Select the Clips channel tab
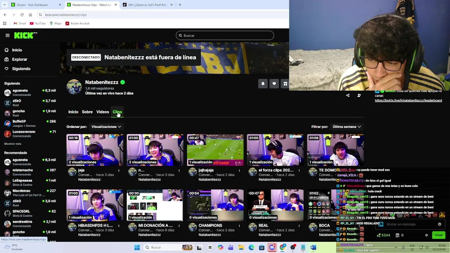 coord(117,112)
